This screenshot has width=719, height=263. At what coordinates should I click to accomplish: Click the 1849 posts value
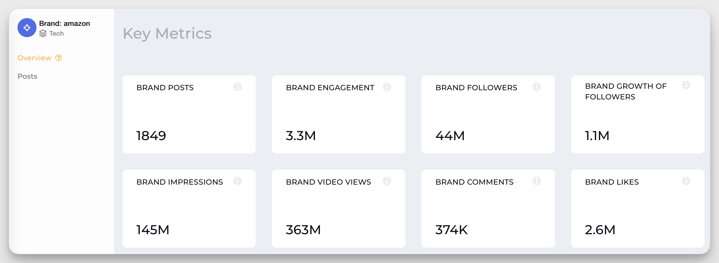coord(151,136)
